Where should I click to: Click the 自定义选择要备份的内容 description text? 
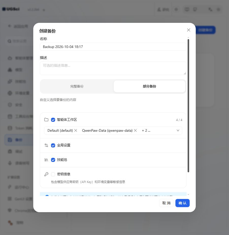[x=58, y=100]
